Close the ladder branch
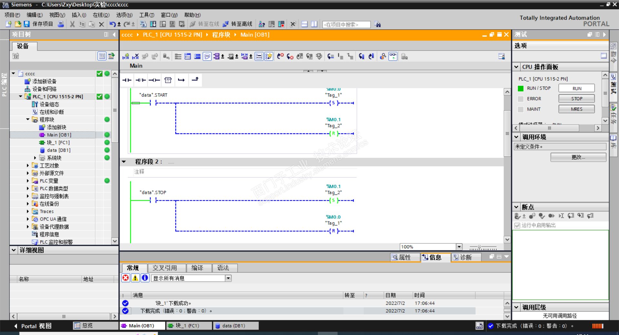Image resolution: width=619 pixels, height=335 pixels. tap(195, 80)
